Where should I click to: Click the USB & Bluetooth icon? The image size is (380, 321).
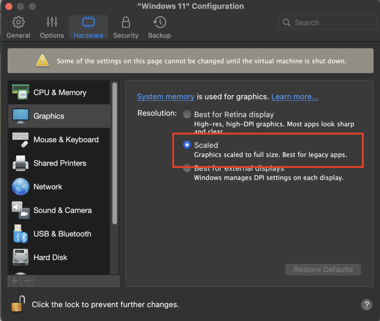coord(20,233)
